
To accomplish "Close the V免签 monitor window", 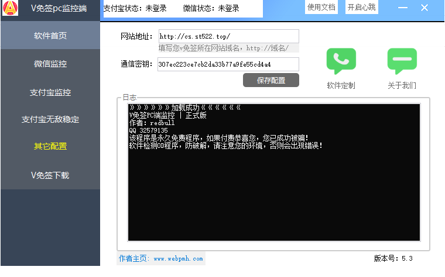I will [x=425, y=8].
